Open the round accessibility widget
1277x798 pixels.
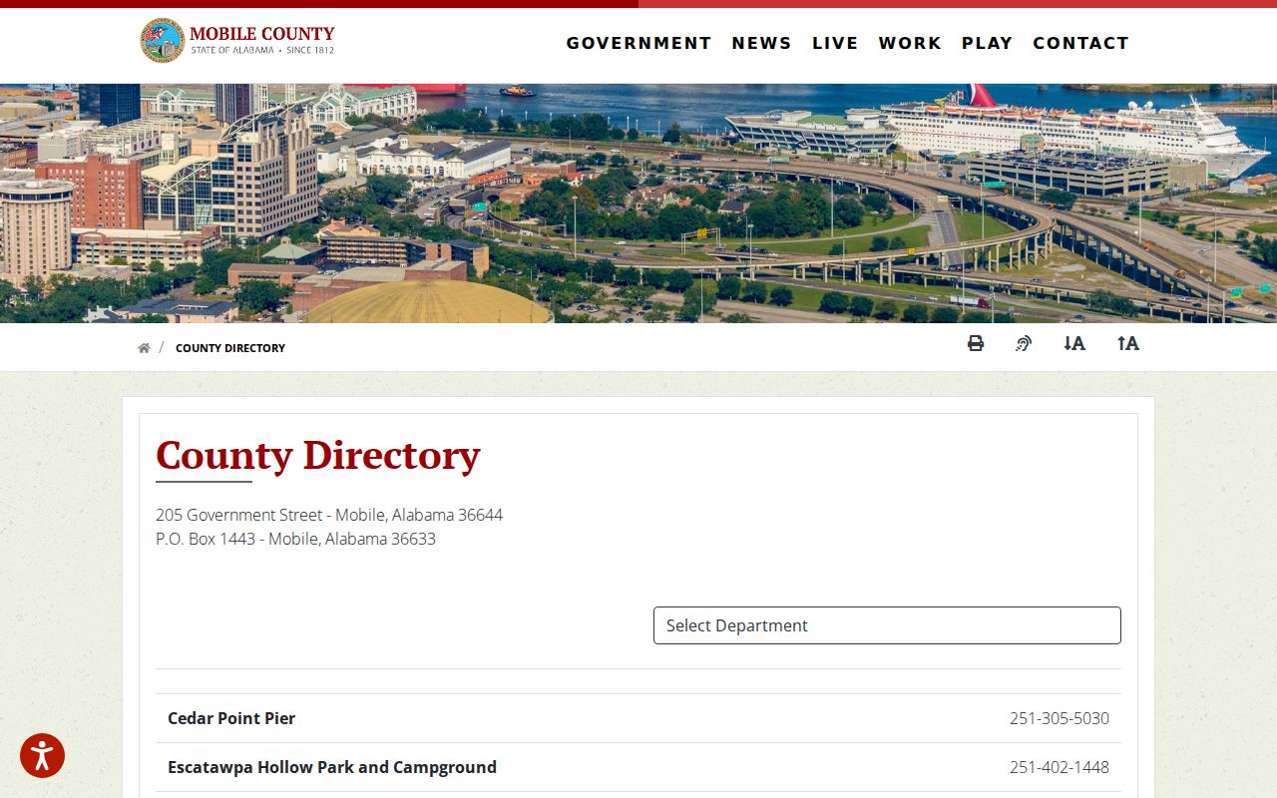coord(42,756)
